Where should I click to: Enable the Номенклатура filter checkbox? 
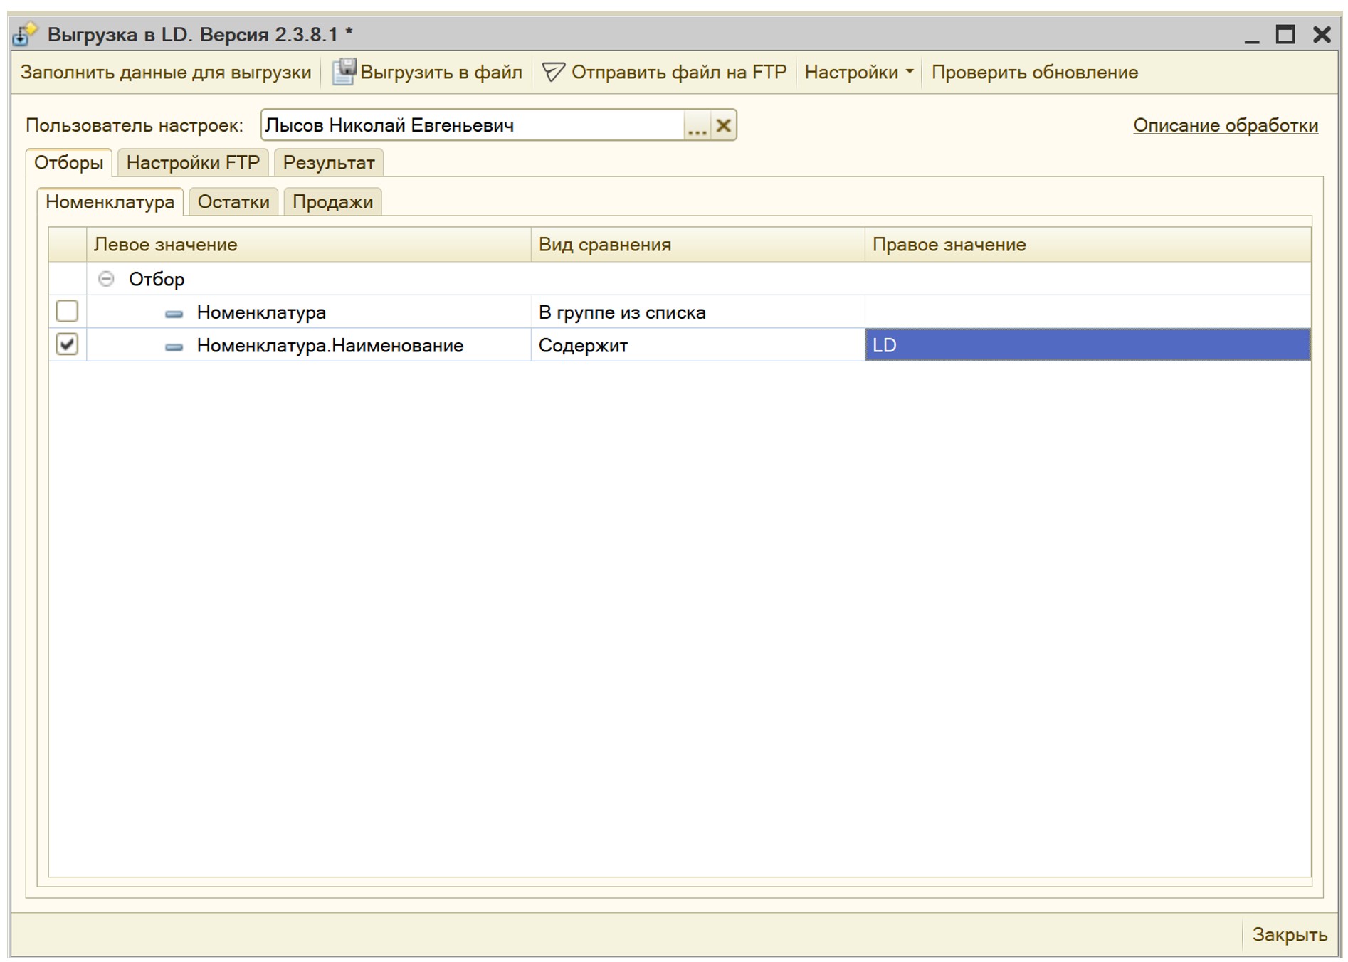tap(66, 311)
